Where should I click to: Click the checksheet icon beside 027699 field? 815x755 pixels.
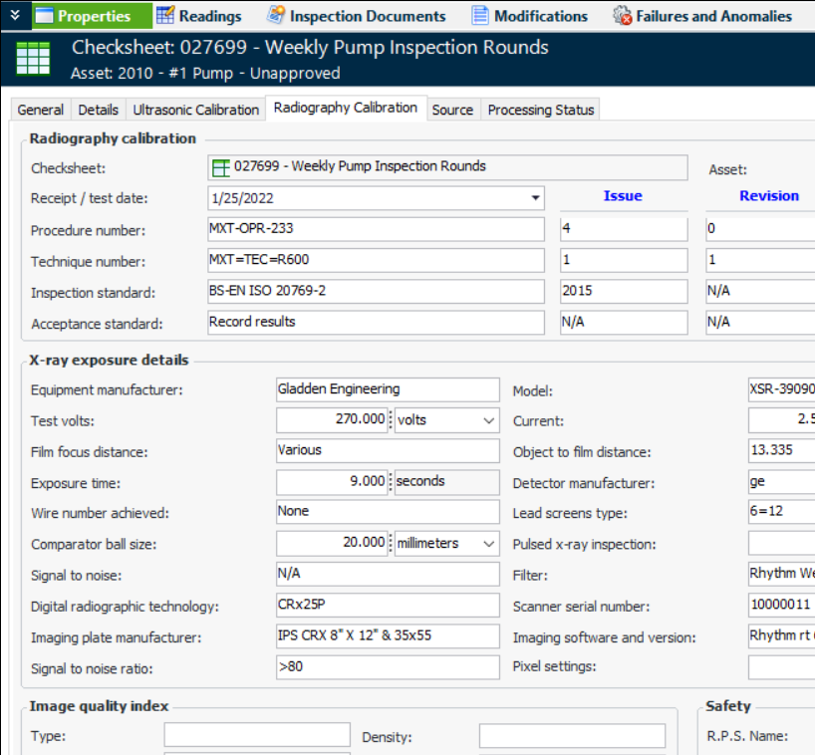221,167
